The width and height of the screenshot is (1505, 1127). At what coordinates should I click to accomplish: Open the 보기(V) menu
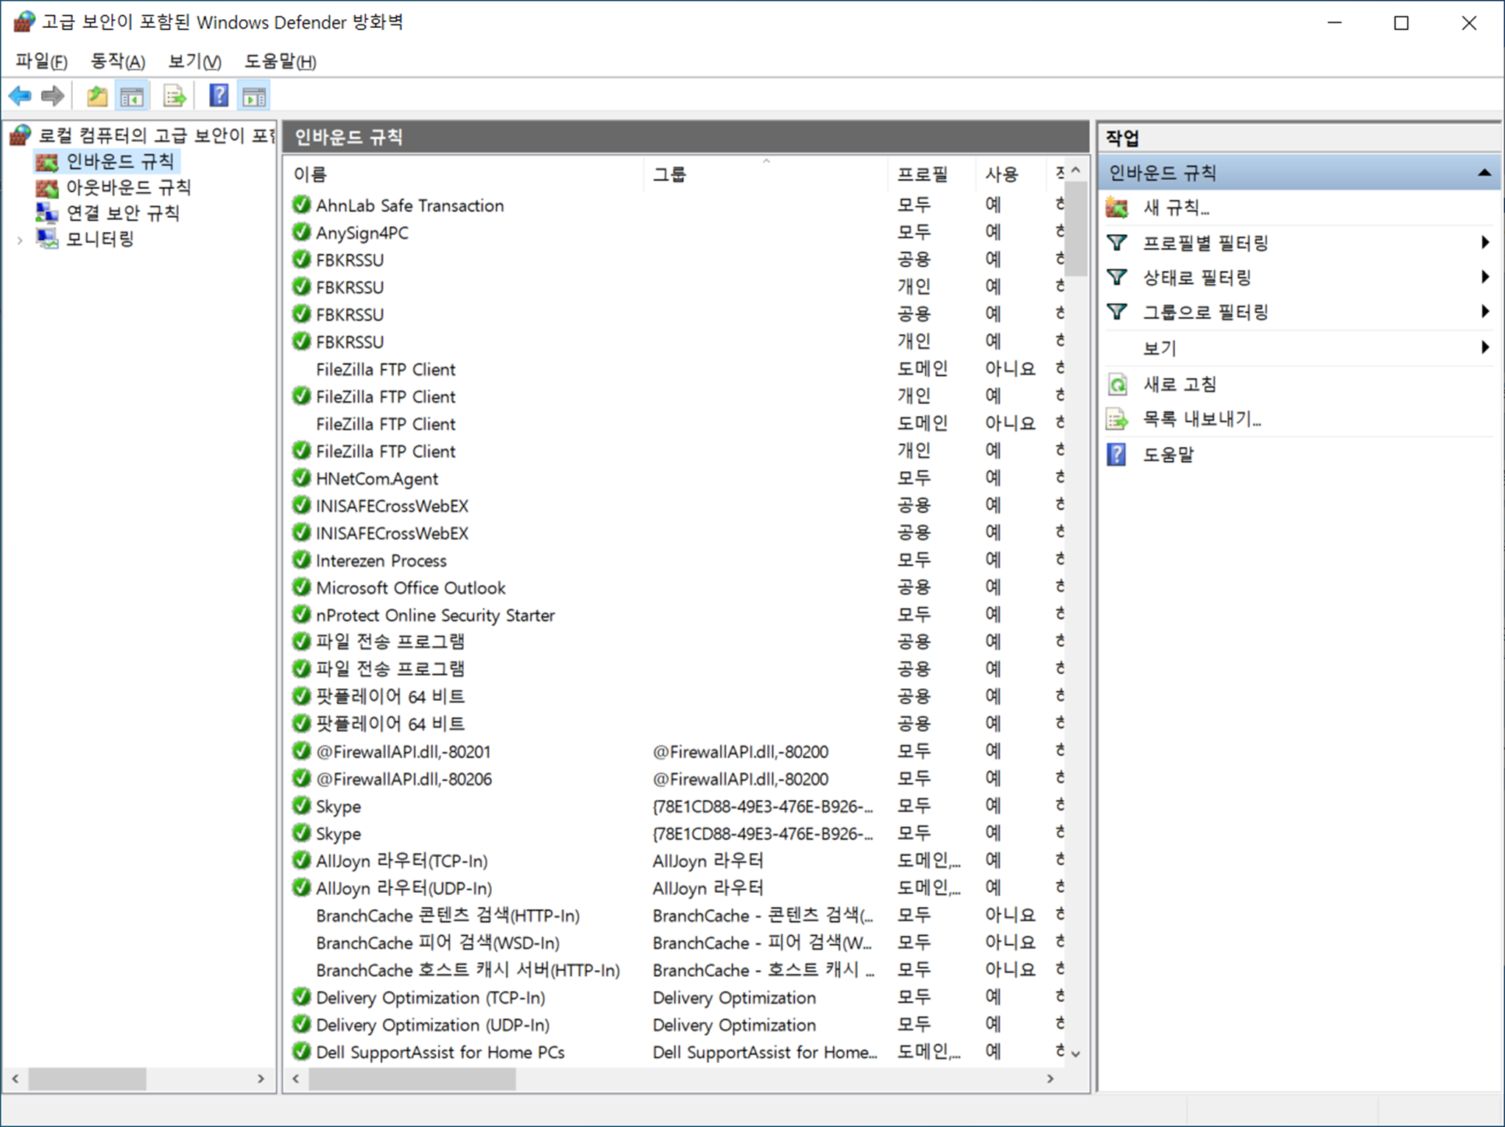coord(194,62)
